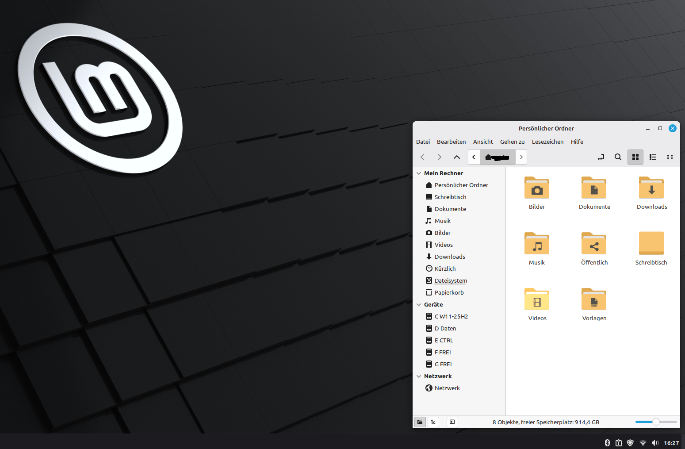Open the Bluetooth tray icon
This screenshot has height=449, width=685.
(608, 443)
